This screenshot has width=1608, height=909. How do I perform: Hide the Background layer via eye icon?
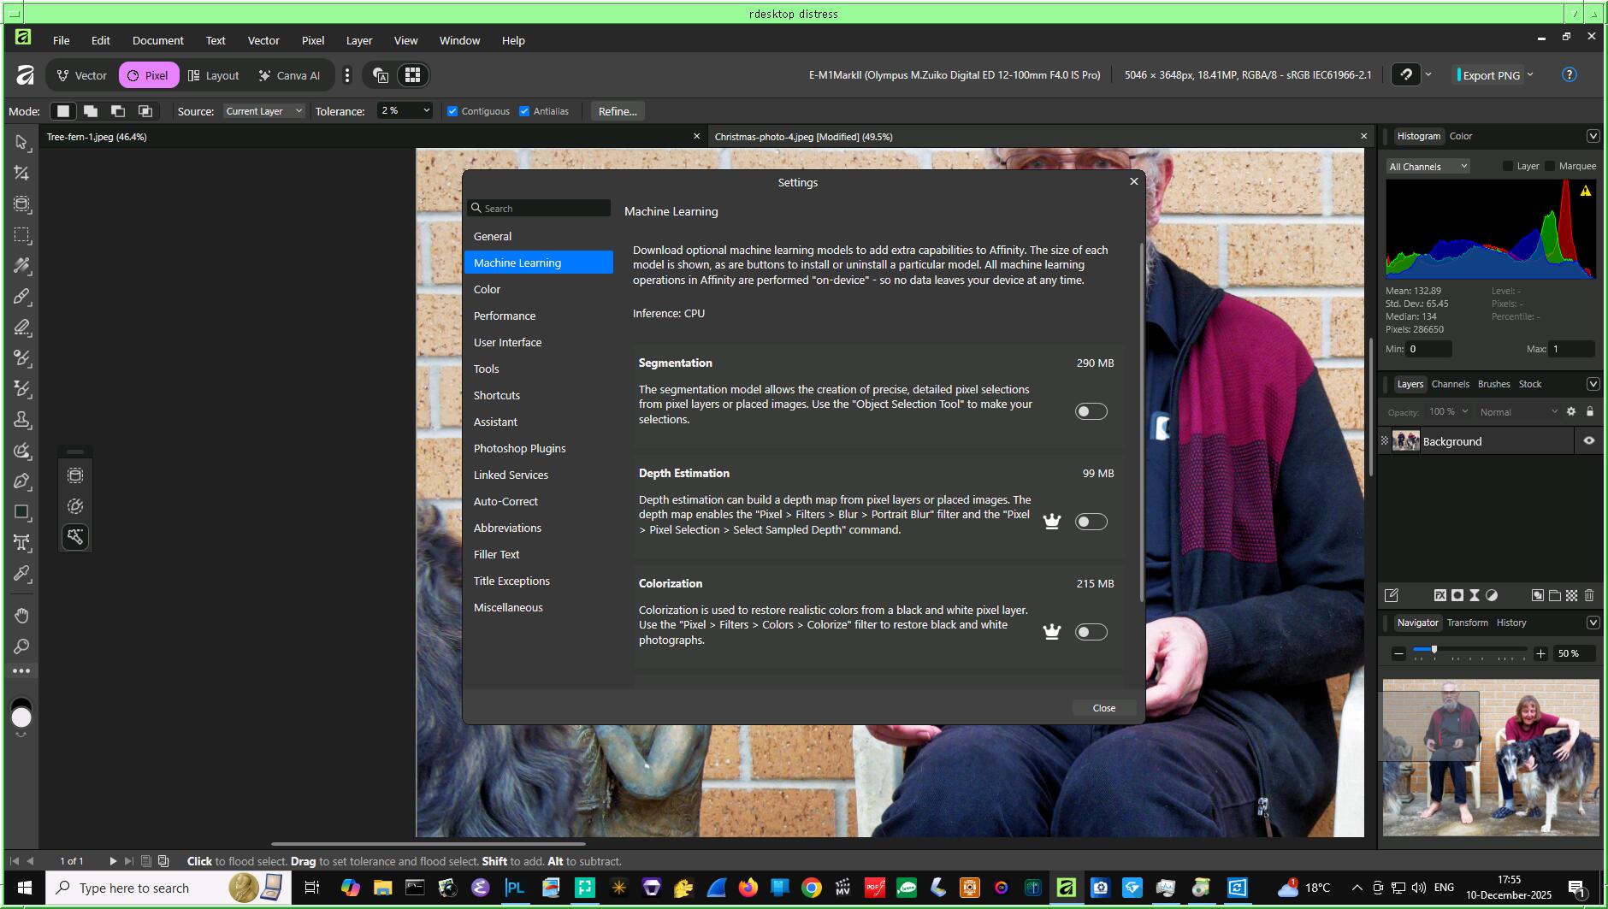point(1588,441)
